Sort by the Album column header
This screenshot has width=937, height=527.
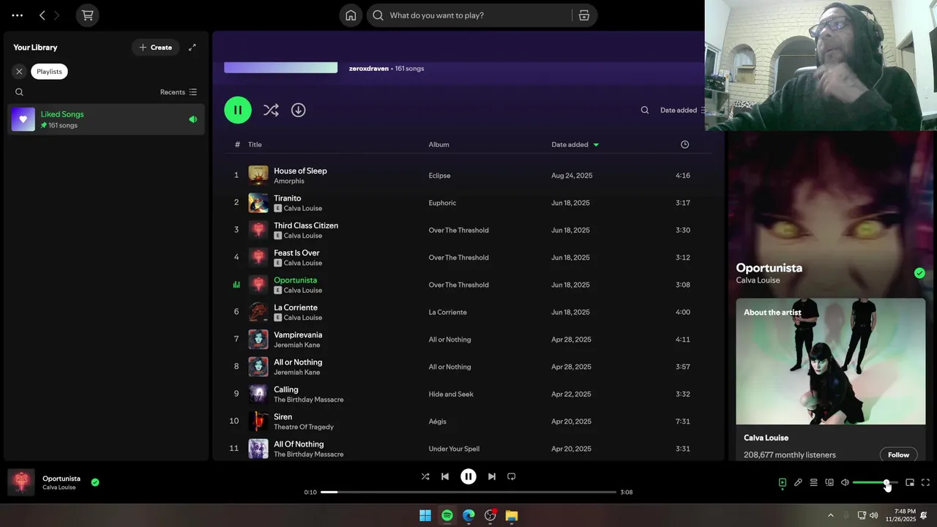point(439,145)
